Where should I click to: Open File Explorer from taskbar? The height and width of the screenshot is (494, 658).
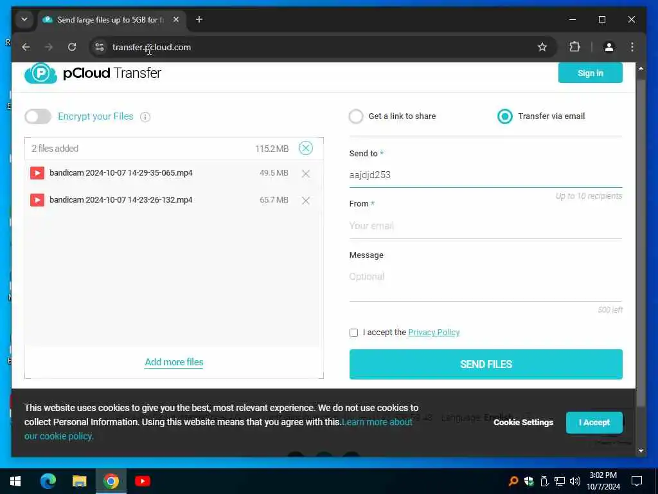click(x=79, y=481)
